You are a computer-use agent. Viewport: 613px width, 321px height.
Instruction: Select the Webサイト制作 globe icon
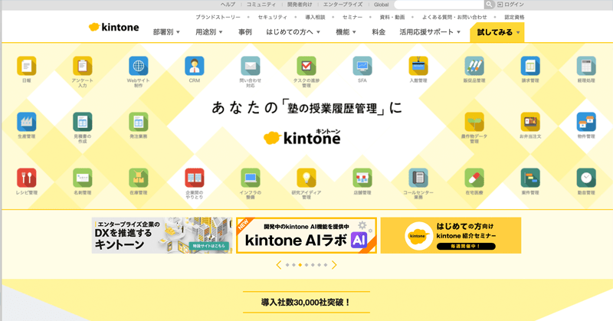(139, 66)
